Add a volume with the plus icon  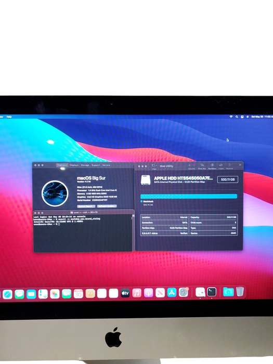point(189,165)
